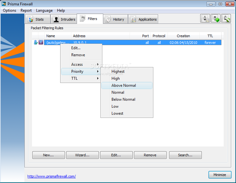This screenshot has height=183, width=236.
Task: Open the Help menu
Action: coord(61,10)
